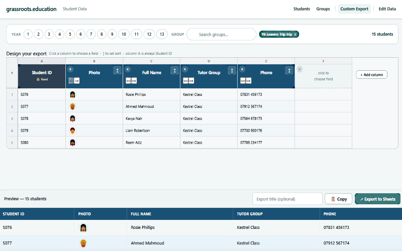Select Year 9 filter chip
Screen dimensions: 402x251
tap(112, 34)
